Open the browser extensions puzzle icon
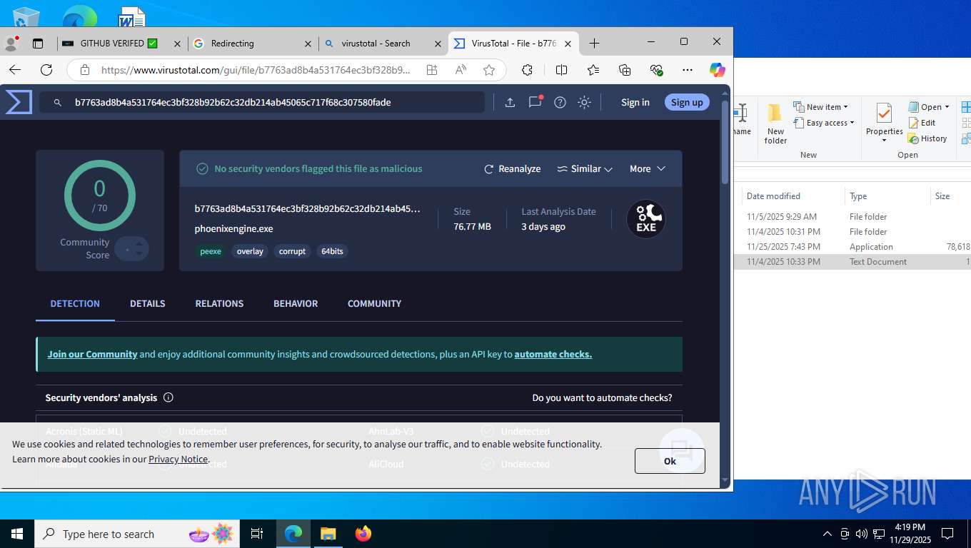Image resolution: width=971 pixels, height=548 pixels. [x=528, y=70]
